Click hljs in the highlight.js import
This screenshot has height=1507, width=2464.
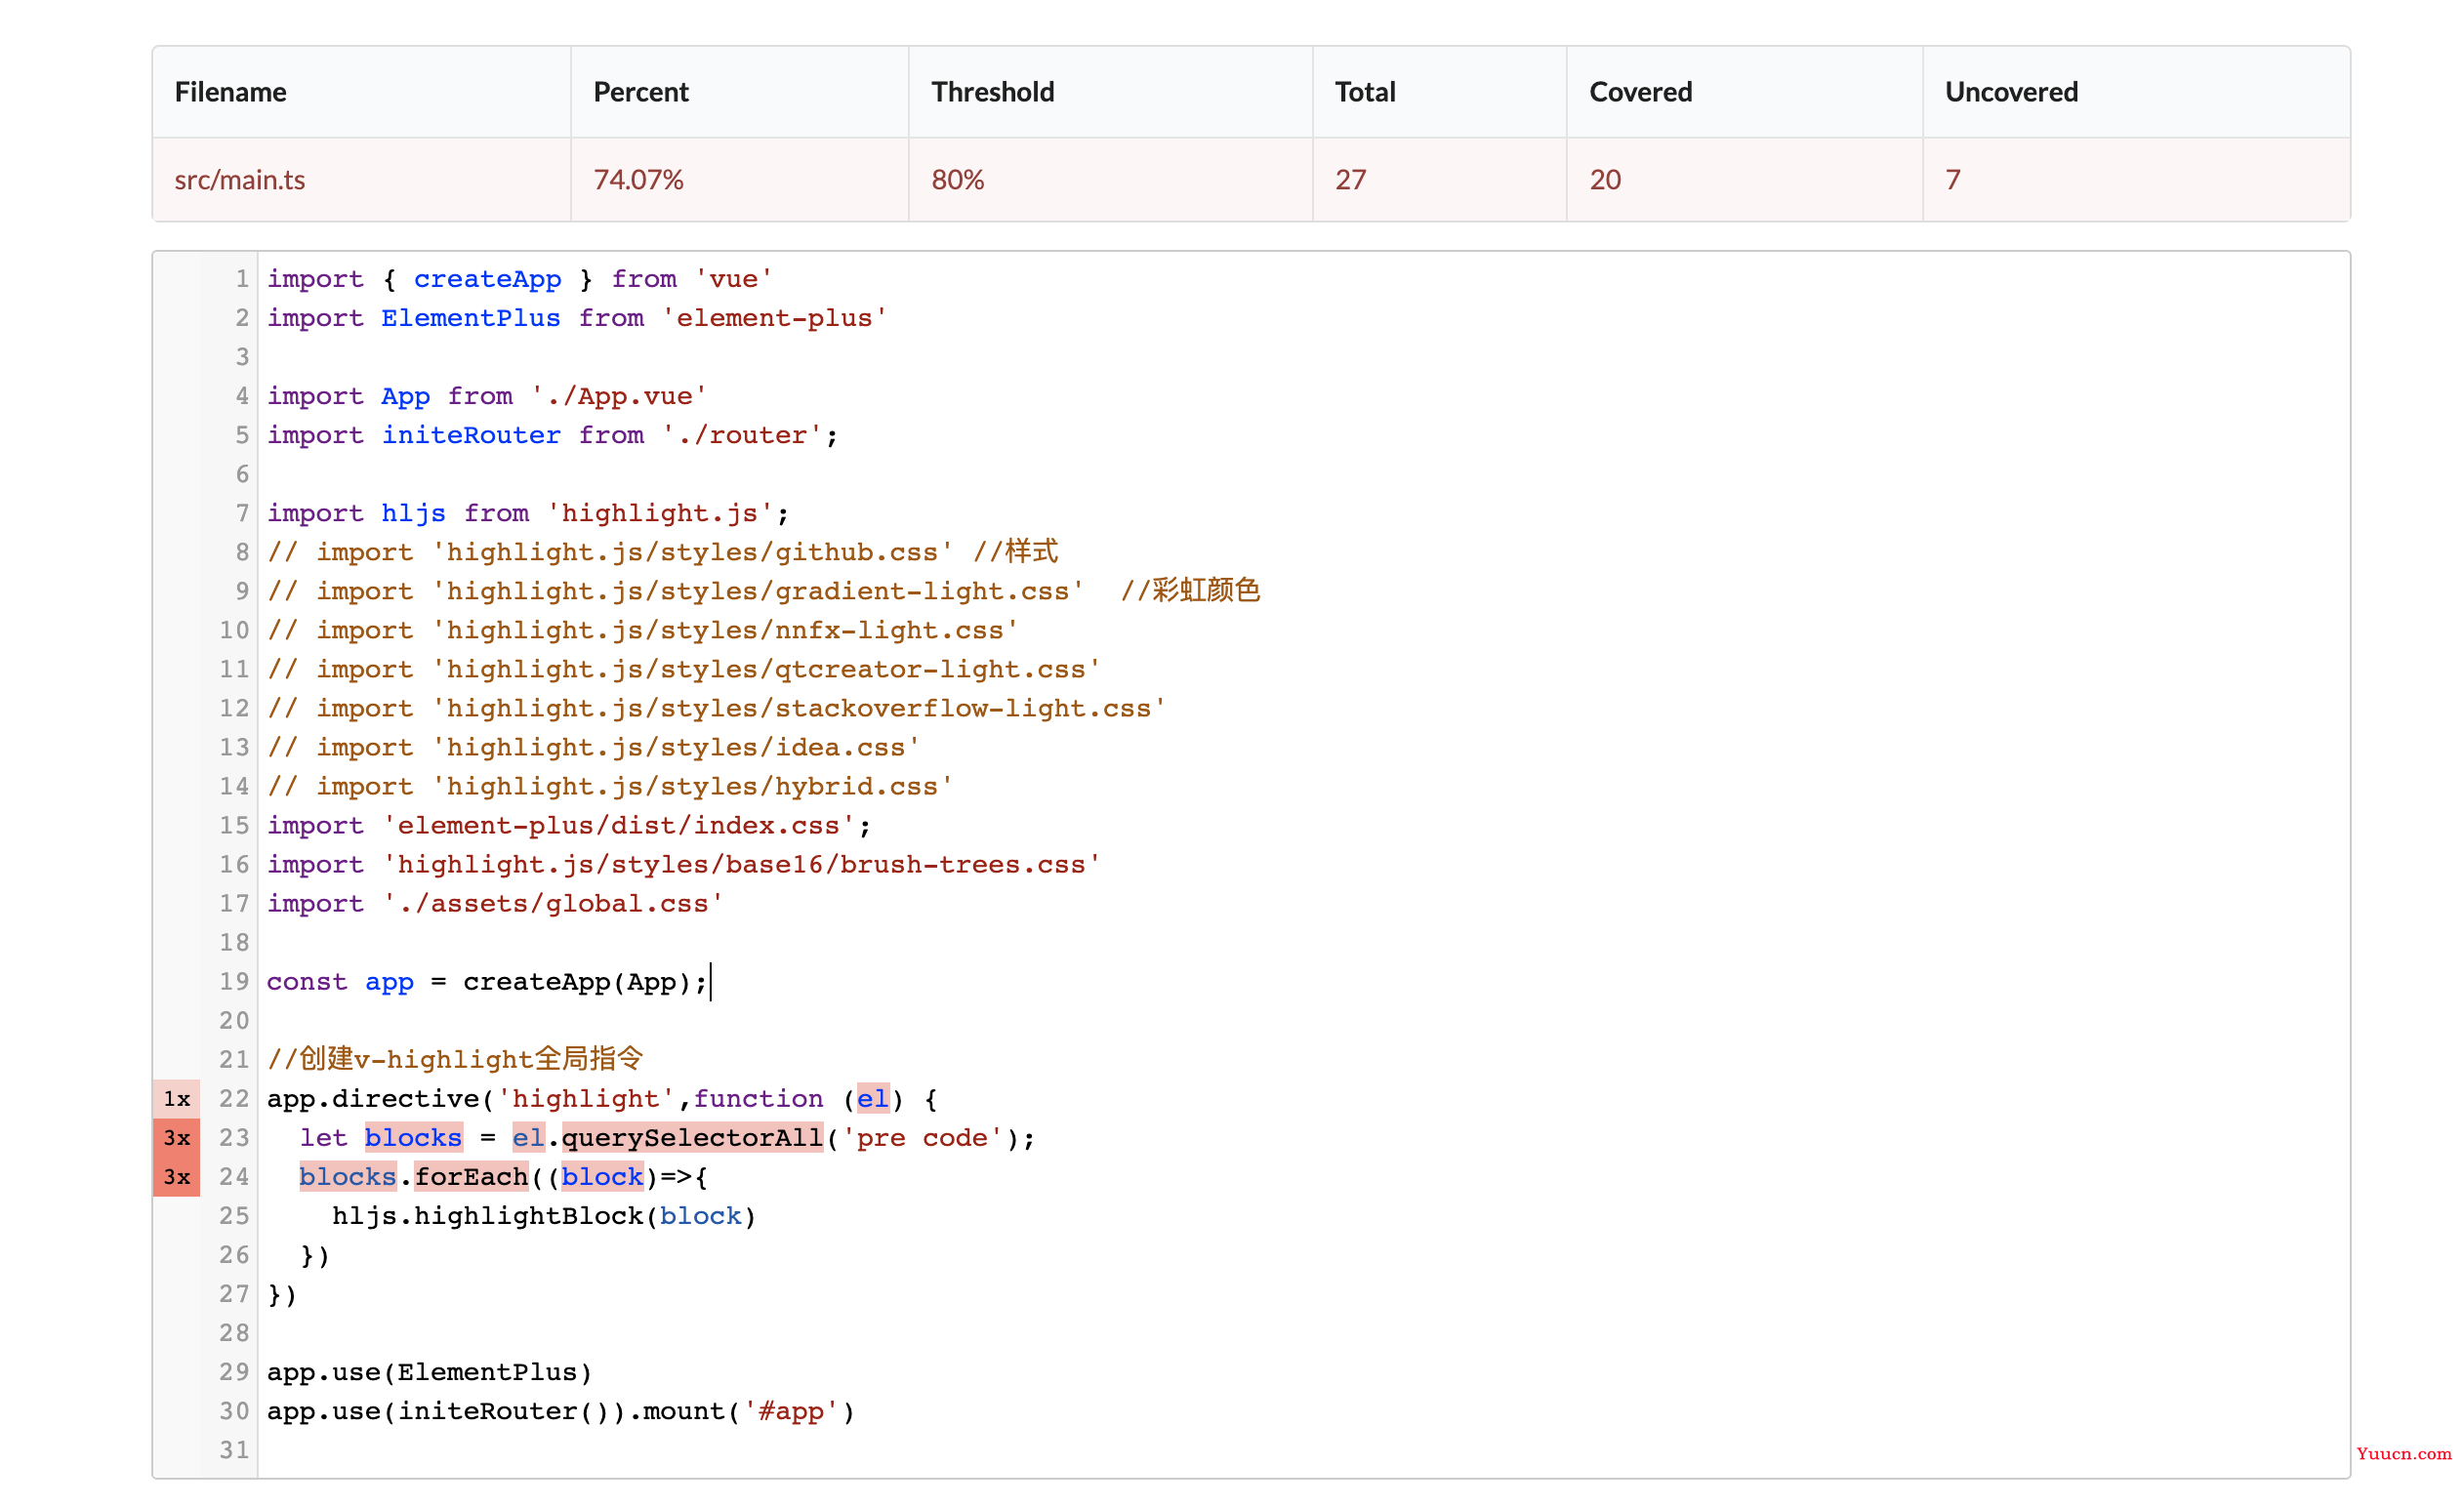click(x=413, y=513)
